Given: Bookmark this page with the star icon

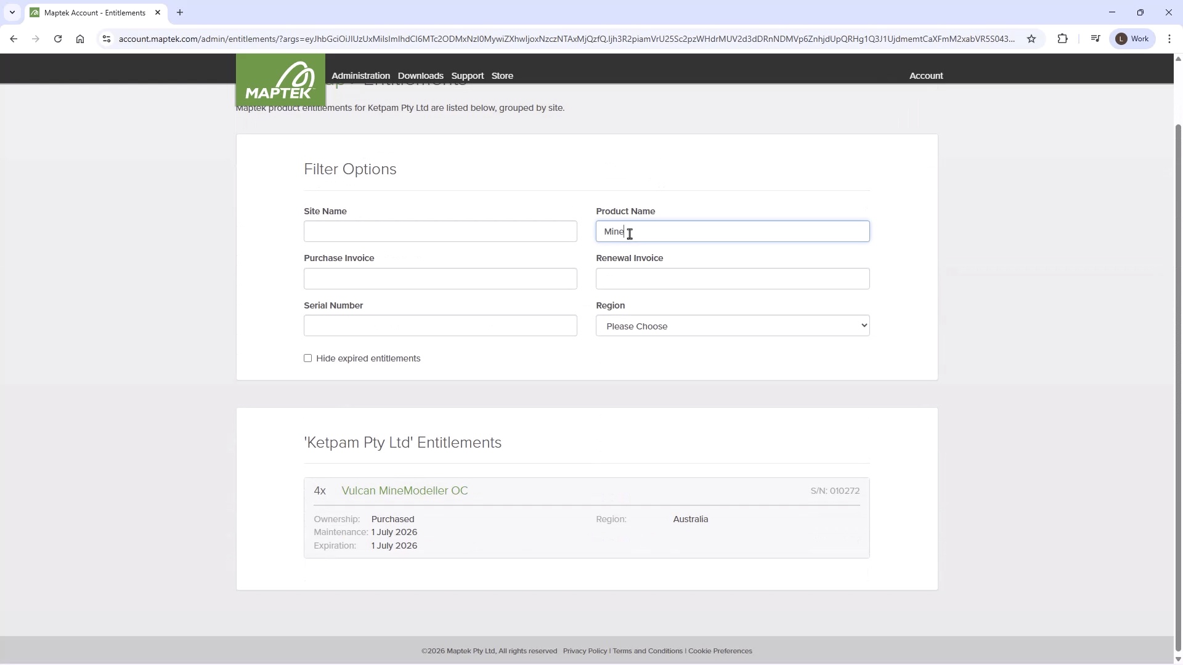Looking at the screenshot, I should click(x=1031, y=39).
